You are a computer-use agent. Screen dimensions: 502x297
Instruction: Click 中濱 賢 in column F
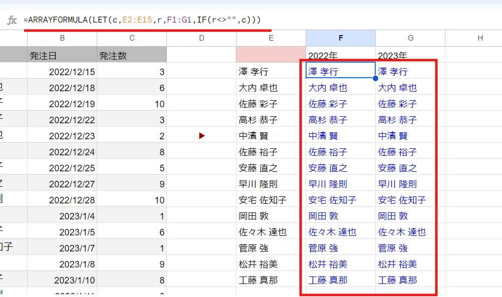(341, 135)
